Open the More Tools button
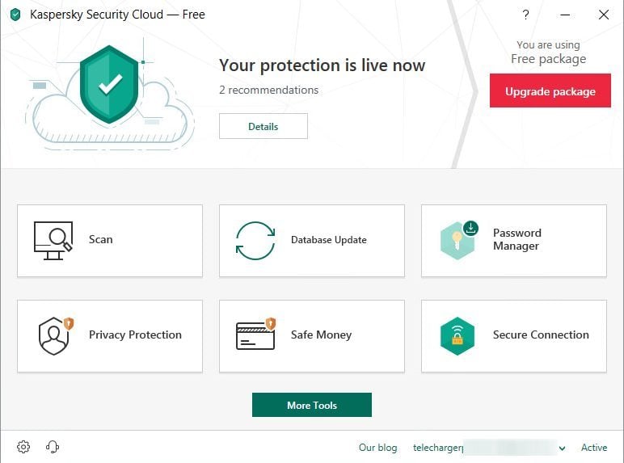The height and width of the screenshot is (463, 624). [311, 405]
